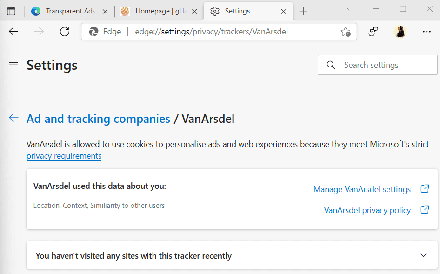Open the tab actions menu

pos(11,10)
